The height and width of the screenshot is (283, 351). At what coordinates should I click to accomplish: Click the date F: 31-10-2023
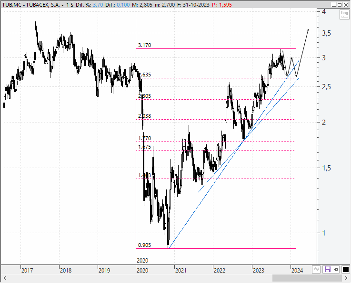point(193,5)
